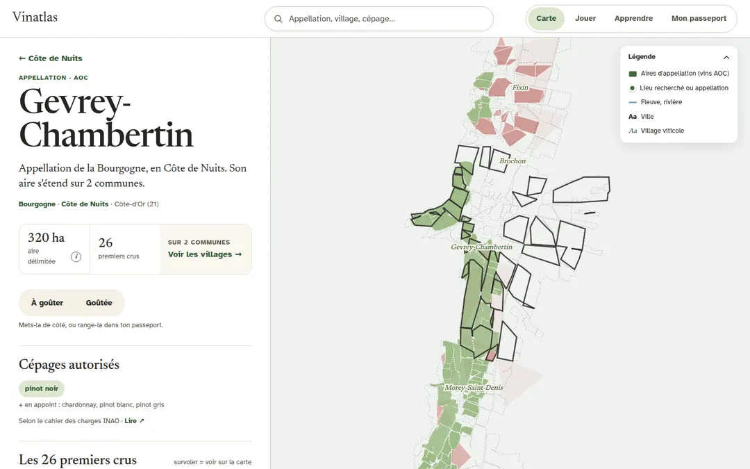The height and width of the screenshot is (469, 750).
Task: Click the Les 26 premiers crus heading
Action: [78, 460]
